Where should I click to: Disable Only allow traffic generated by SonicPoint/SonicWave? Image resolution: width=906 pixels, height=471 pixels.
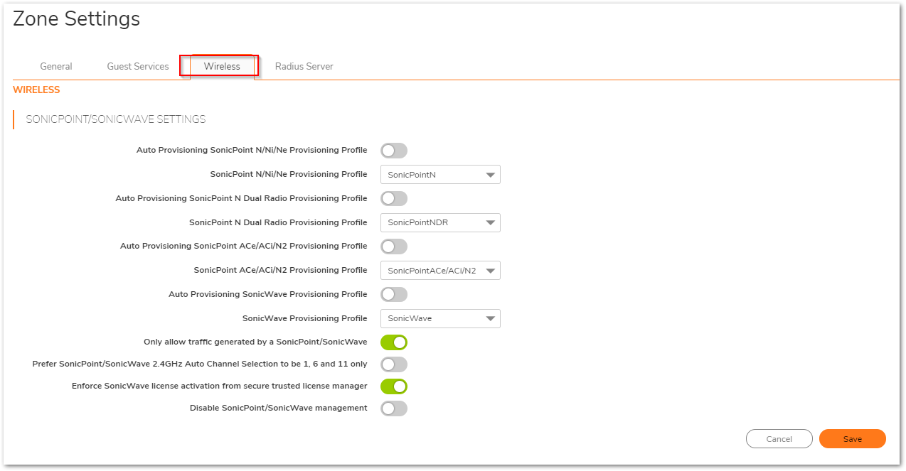[x=393, y=342]
